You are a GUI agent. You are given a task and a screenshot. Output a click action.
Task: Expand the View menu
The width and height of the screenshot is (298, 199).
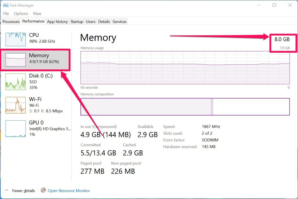[37, 13]
